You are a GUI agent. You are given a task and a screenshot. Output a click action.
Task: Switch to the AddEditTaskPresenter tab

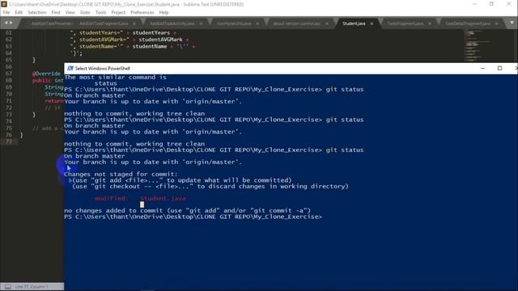tap(51, 23)
